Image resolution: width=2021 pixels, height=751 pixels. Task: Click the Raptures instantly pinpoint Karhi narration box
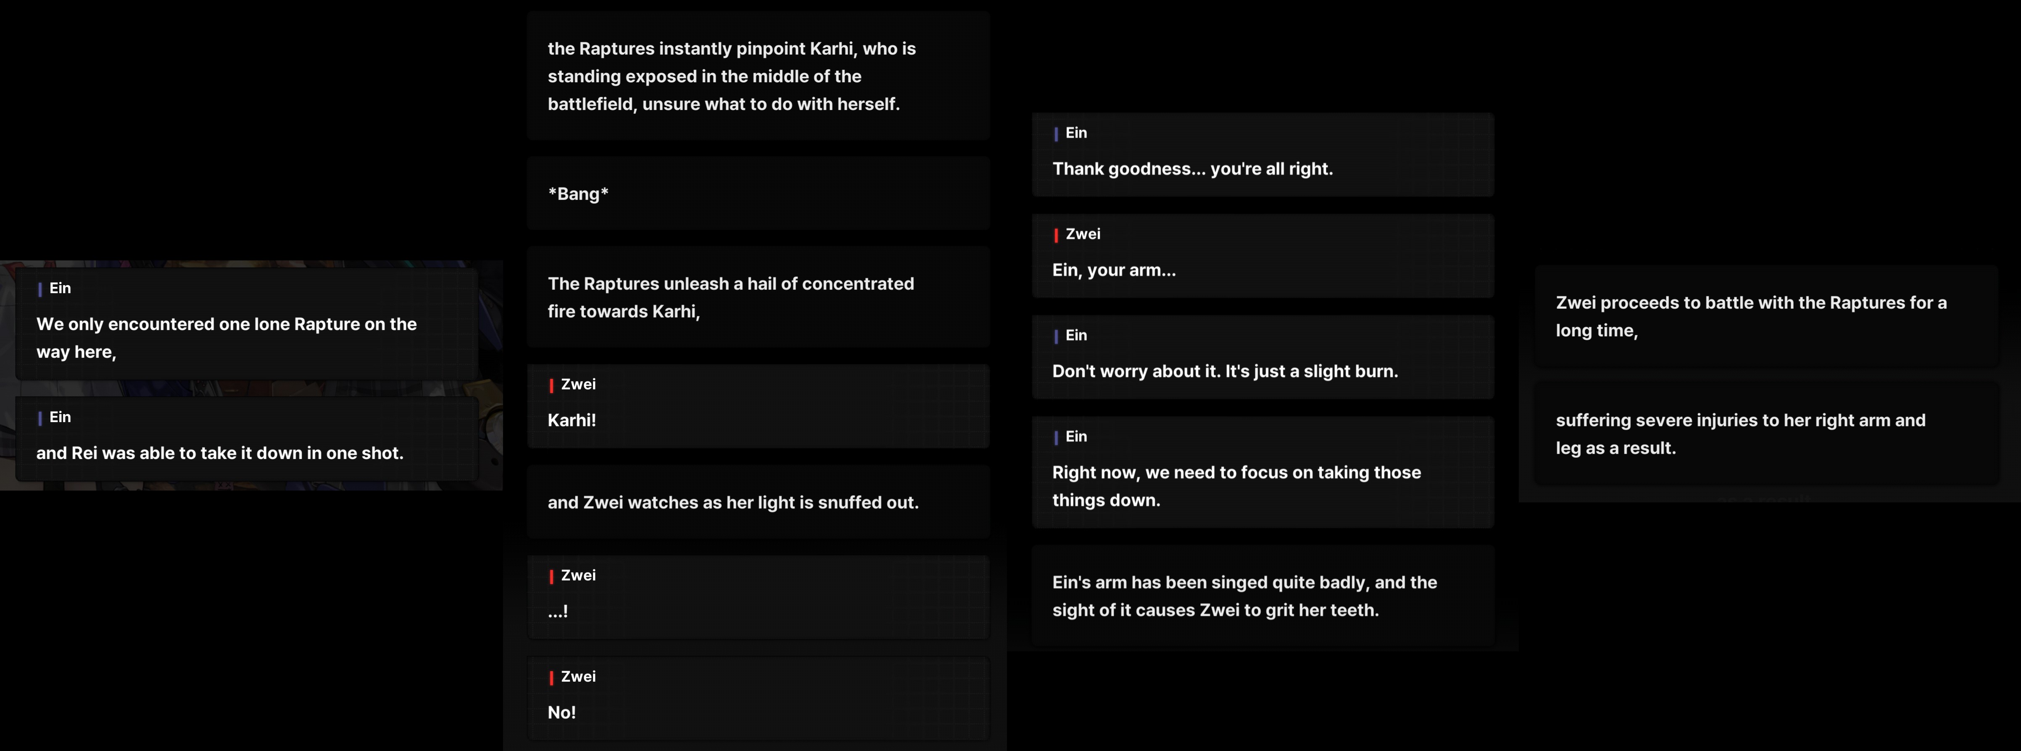758,76
